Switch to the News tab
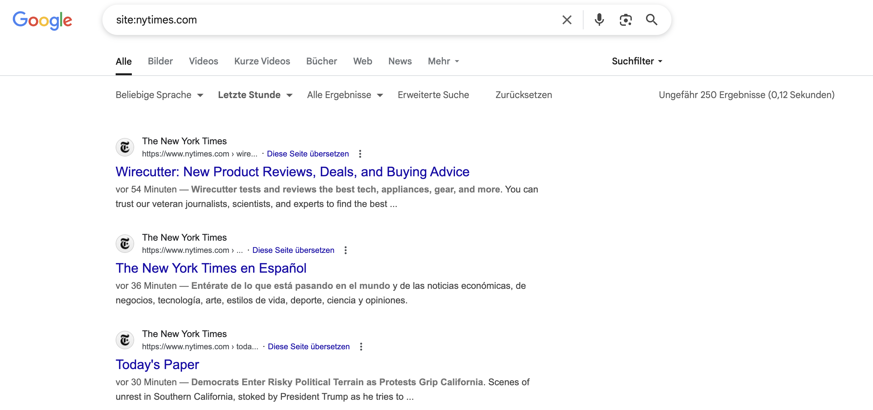Image resolution: width=873 pixels, height=410 pixels. point(400,61)
